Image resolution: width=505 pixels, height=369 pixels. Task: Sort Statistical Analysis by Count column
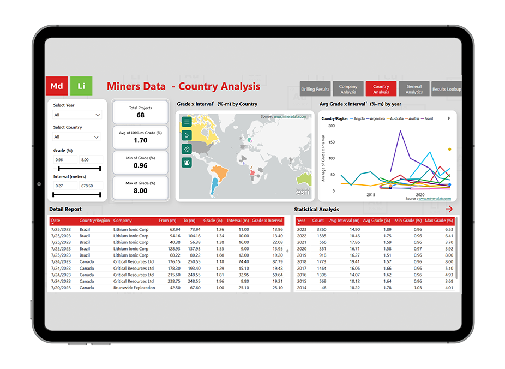click(x=318, y=221)
